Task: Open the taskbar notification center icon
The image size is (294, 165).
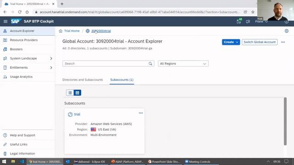Action: (286, 161)
